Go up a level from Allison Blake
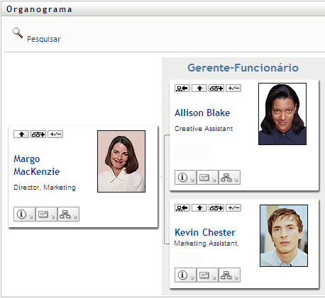 [x=199, y=88]
